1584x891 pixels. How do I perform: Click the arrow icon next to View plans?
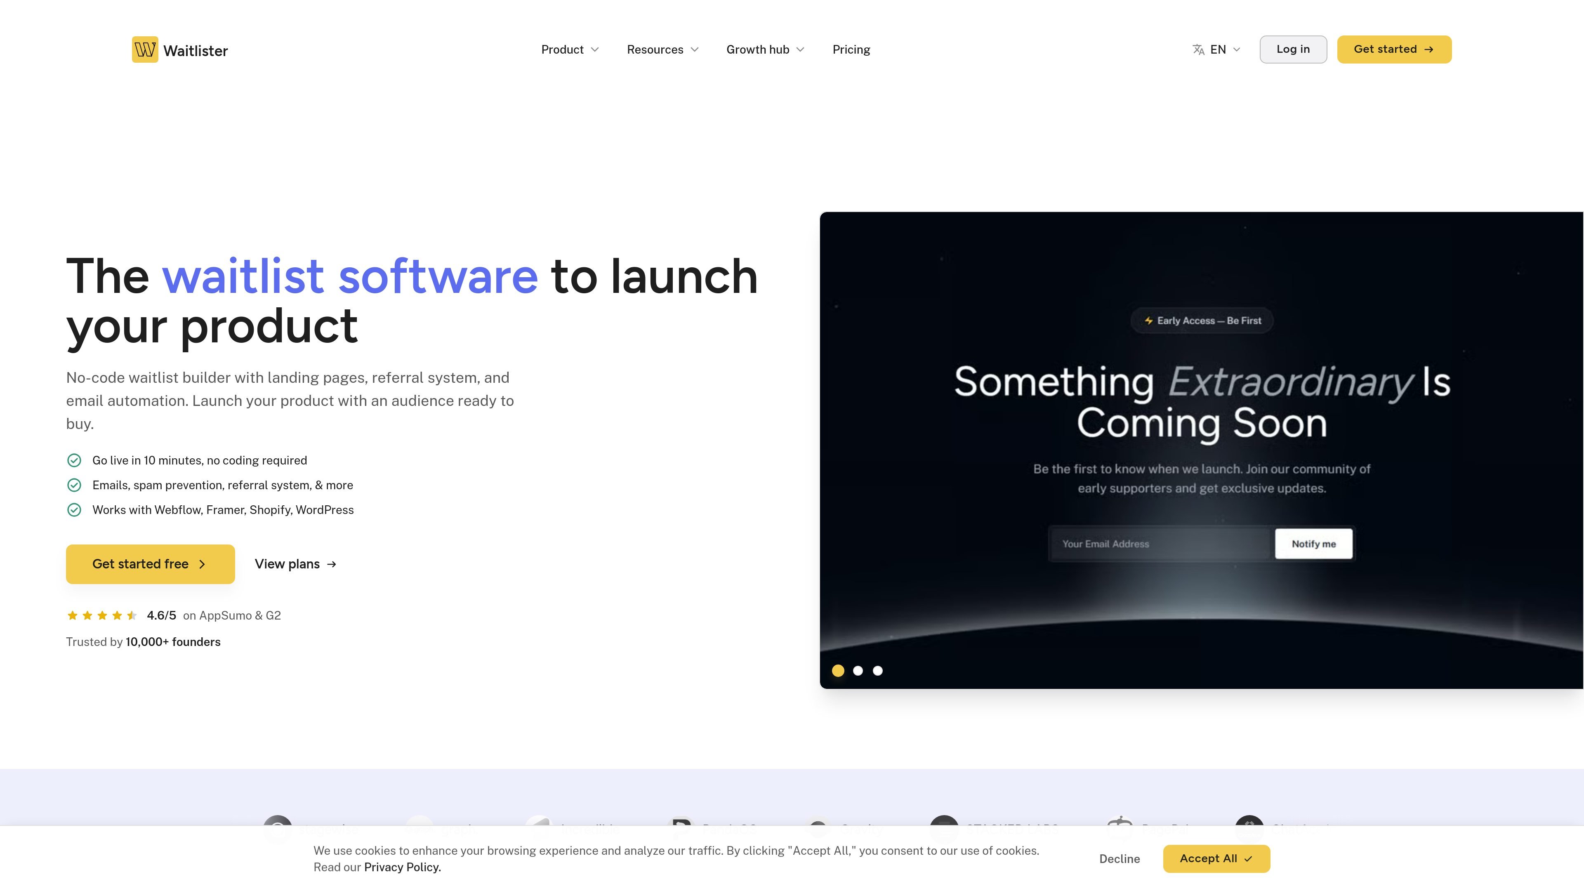[331, 564]
